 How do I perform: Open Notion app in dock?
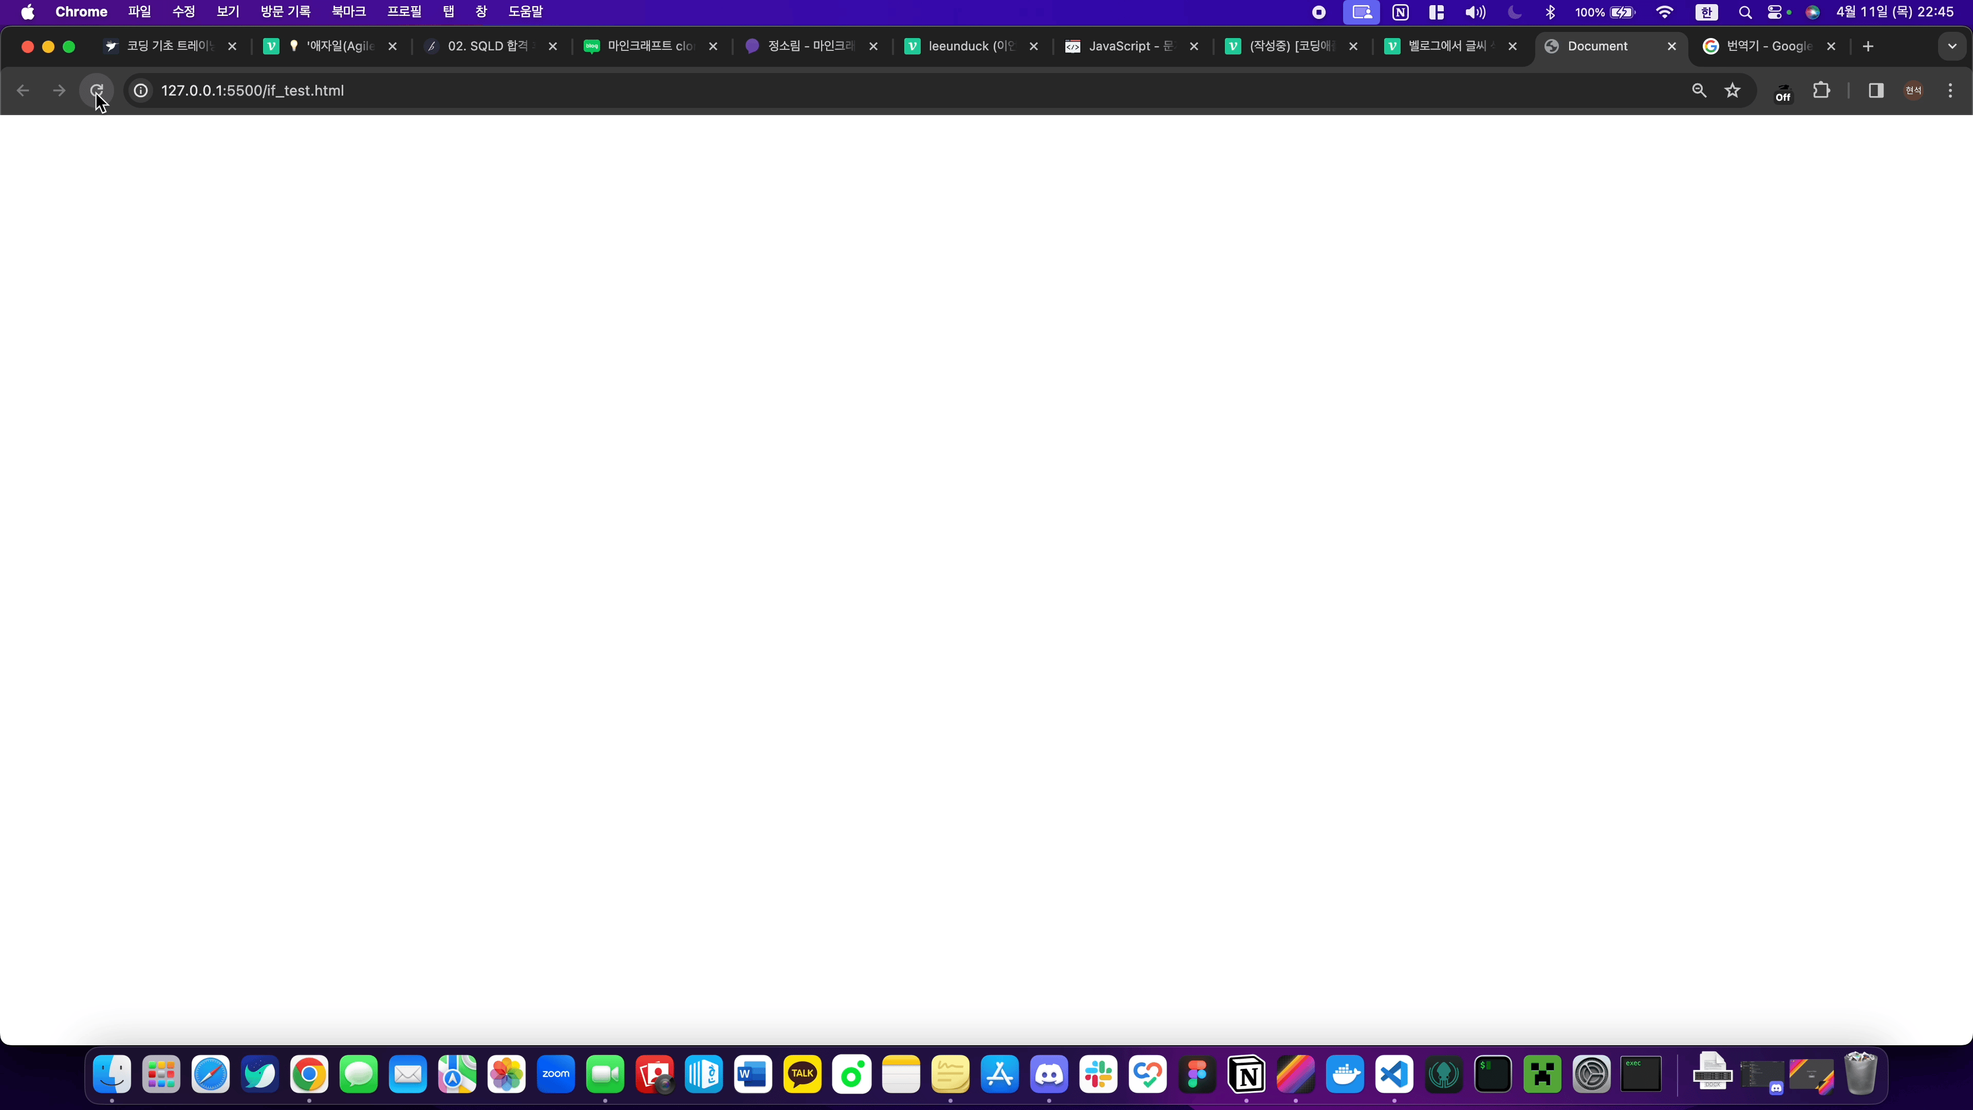coord(1246,1075)
